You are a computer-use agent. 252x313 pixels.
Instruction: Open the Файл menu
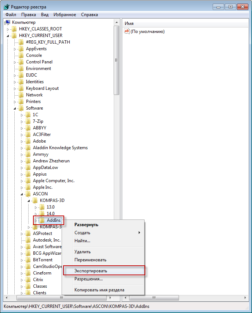tap(11, 15)
